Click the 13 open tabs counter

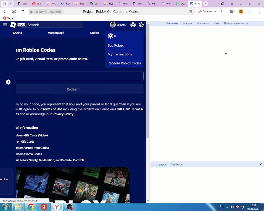pyautogui.click(x=5, y=4)
